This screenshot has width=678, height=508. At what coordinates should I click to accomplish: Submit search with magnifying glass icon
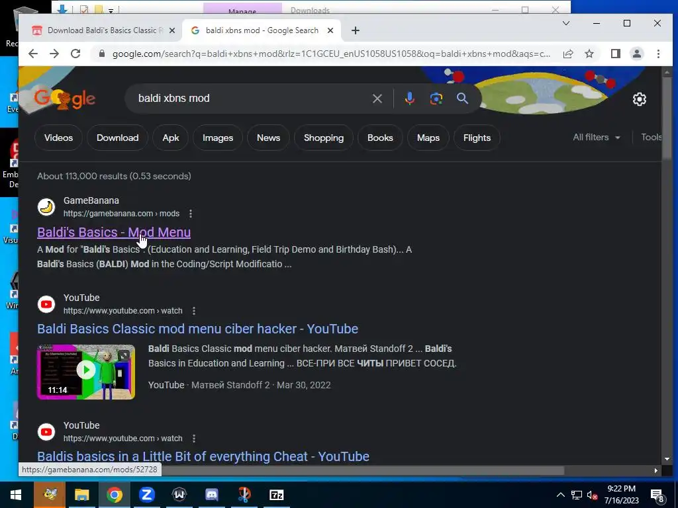pos(462,99)
